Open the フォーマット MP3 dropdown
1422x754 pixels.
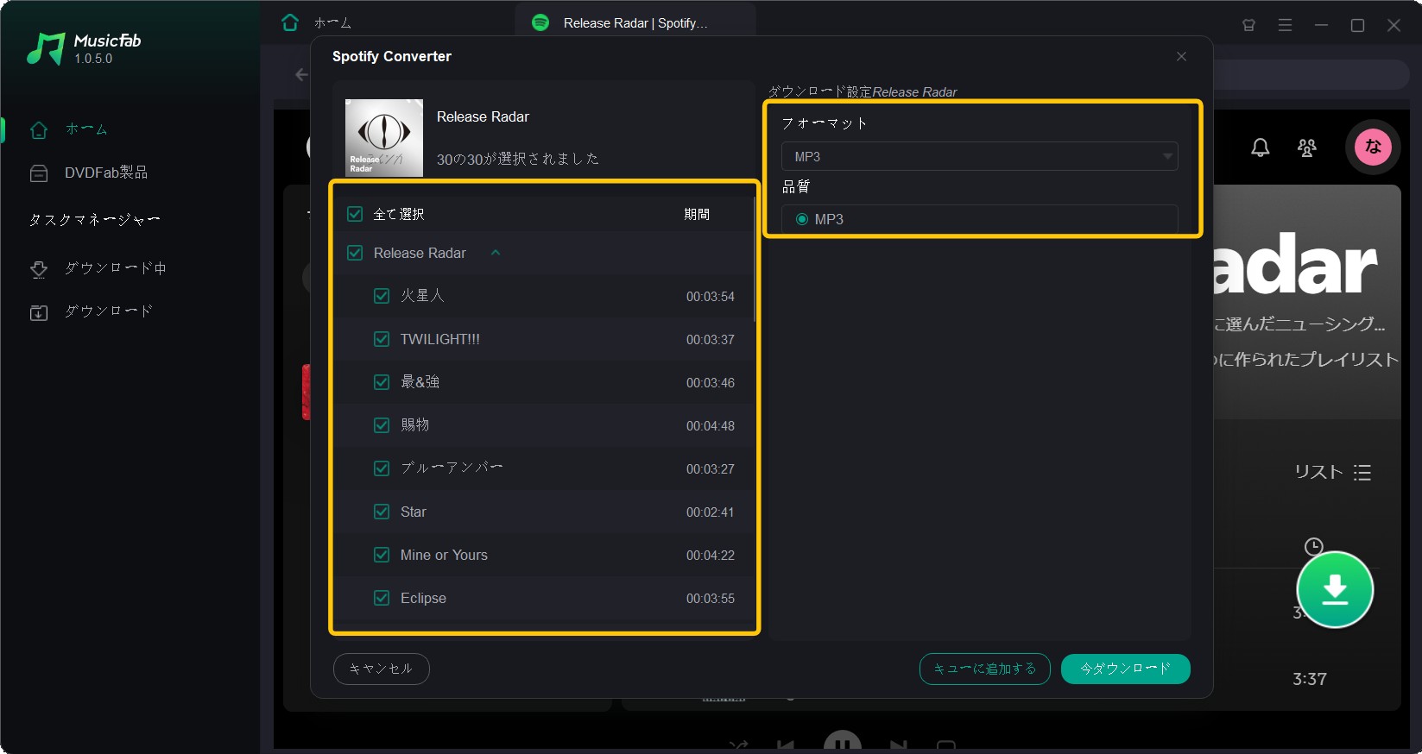click(979, 156)
